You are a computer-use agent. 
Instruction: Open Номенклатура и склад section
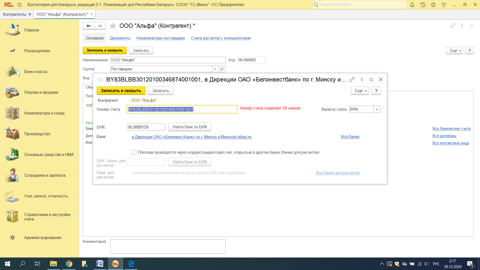44,113
